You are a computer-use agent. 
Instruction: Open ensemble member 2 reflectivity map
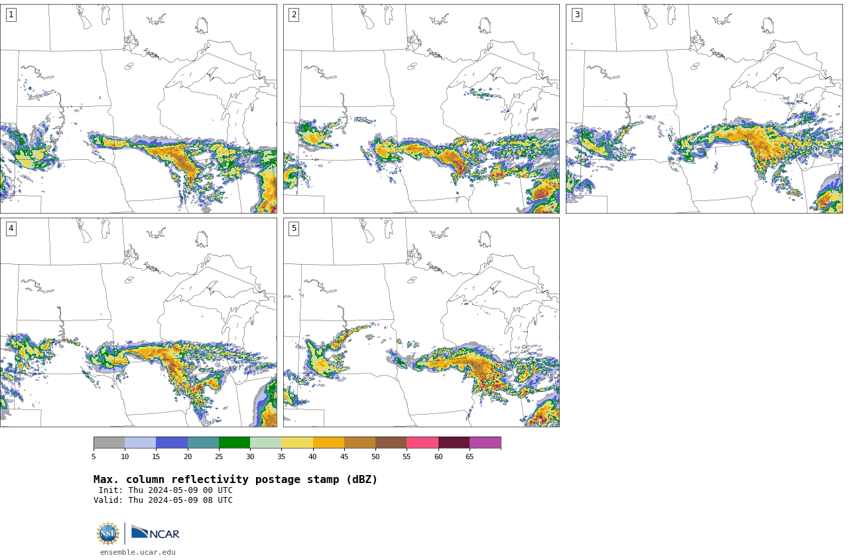pos(421,109)
